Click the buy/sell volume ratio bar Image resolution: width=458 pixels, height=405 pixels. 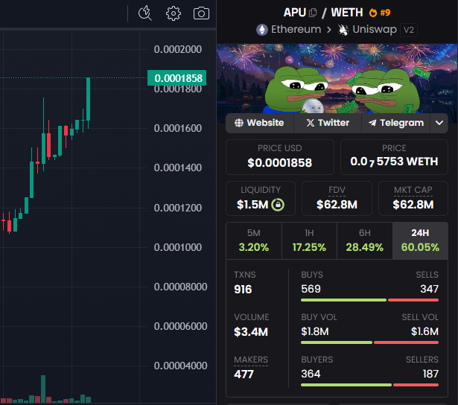click(370, 342)
